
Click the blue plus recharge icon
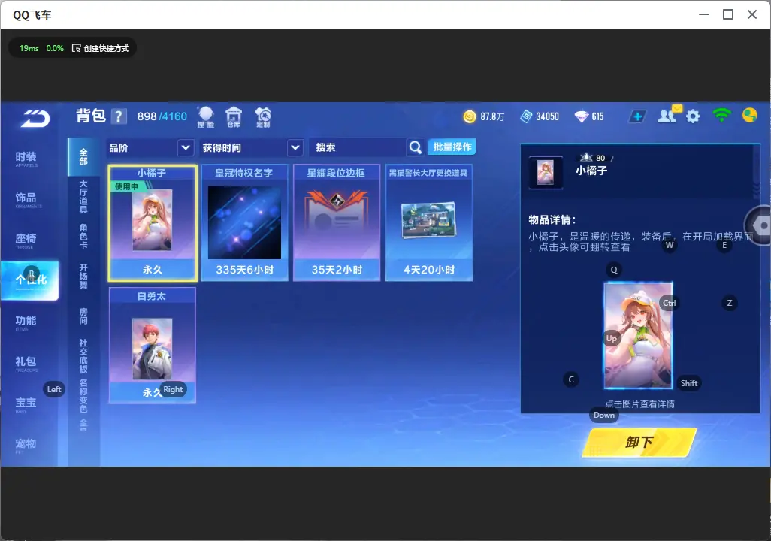[x=637, y=116]
